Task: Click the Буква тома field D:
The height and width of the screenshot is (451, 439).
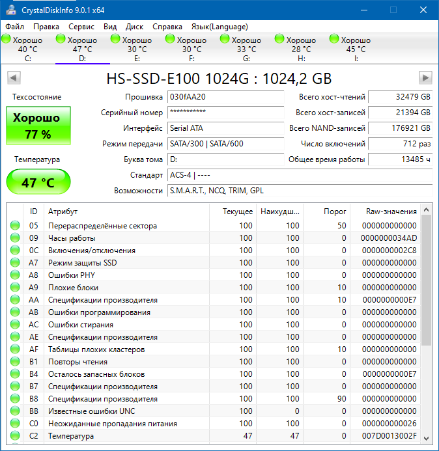Action: click(226, 159)
